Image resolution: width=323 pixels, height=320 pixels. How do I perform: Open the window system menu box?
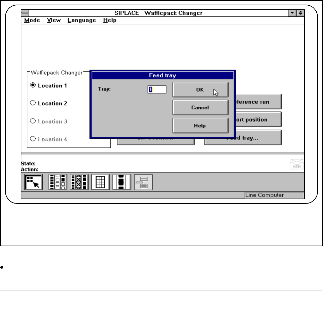25,13
